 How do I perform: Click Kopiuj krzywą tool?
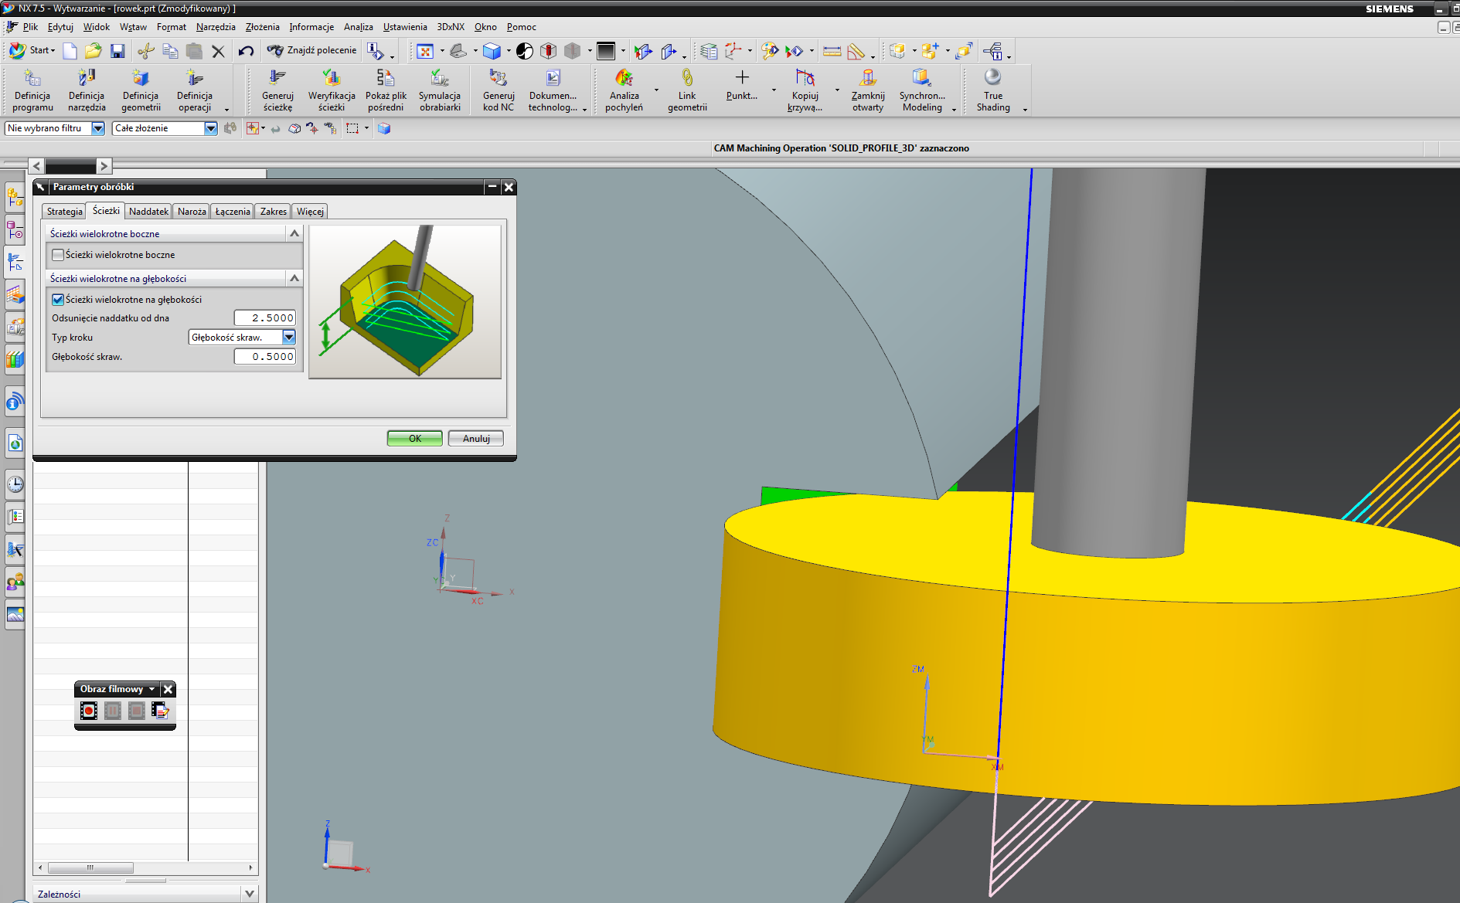[805, 90]
